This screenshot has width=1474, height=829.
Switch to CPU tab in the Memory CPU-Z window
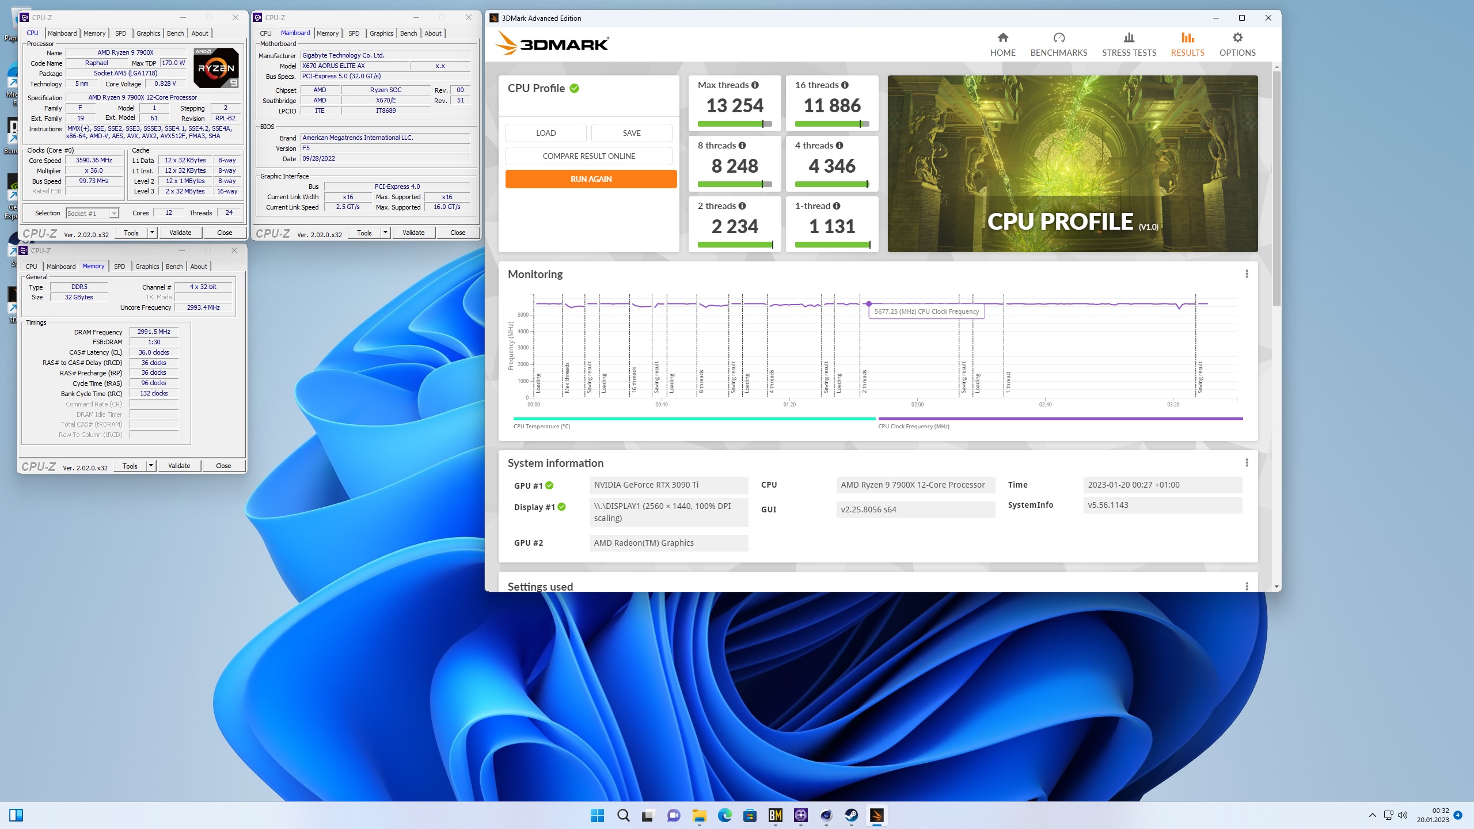(32, 267)
